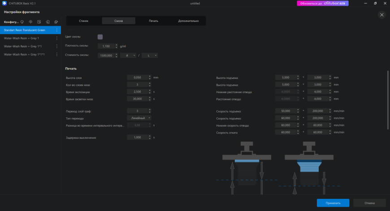Open the resin color swatch picker
Image resolution: width=390 pixels, height=211 pixels.
pyautogui.click(x=100, y=37)
